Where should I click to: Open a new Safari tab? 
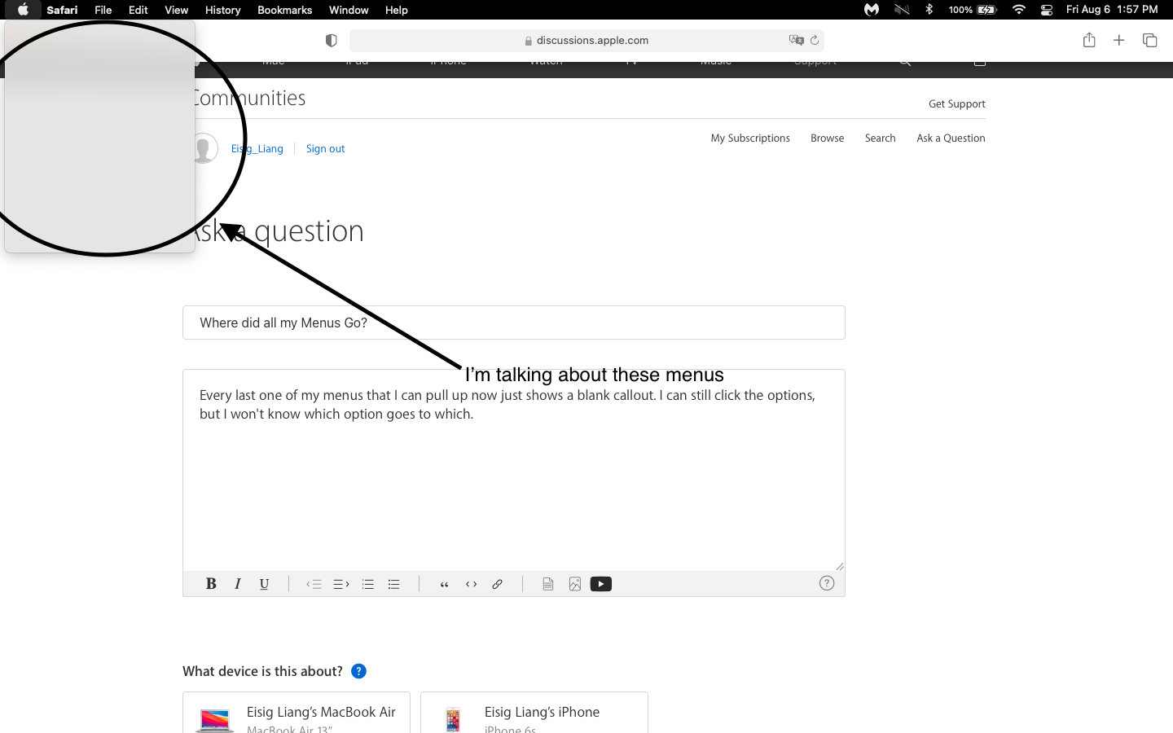point(1119,40)
